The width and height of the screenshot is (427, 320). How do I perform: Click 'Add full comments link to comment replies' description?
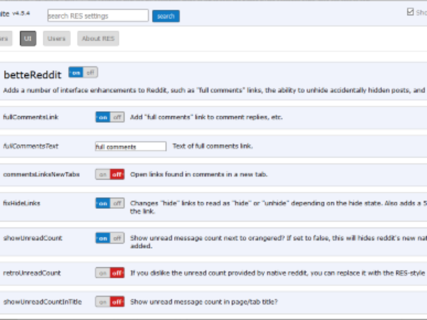tap(206, 117)
